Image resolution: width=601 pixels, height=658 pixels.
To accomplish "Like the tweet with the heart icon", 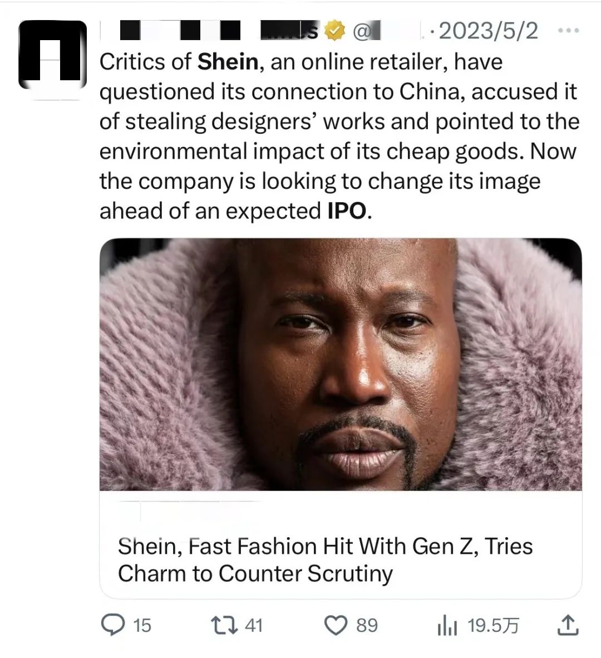I will click(x=336, y=625).
